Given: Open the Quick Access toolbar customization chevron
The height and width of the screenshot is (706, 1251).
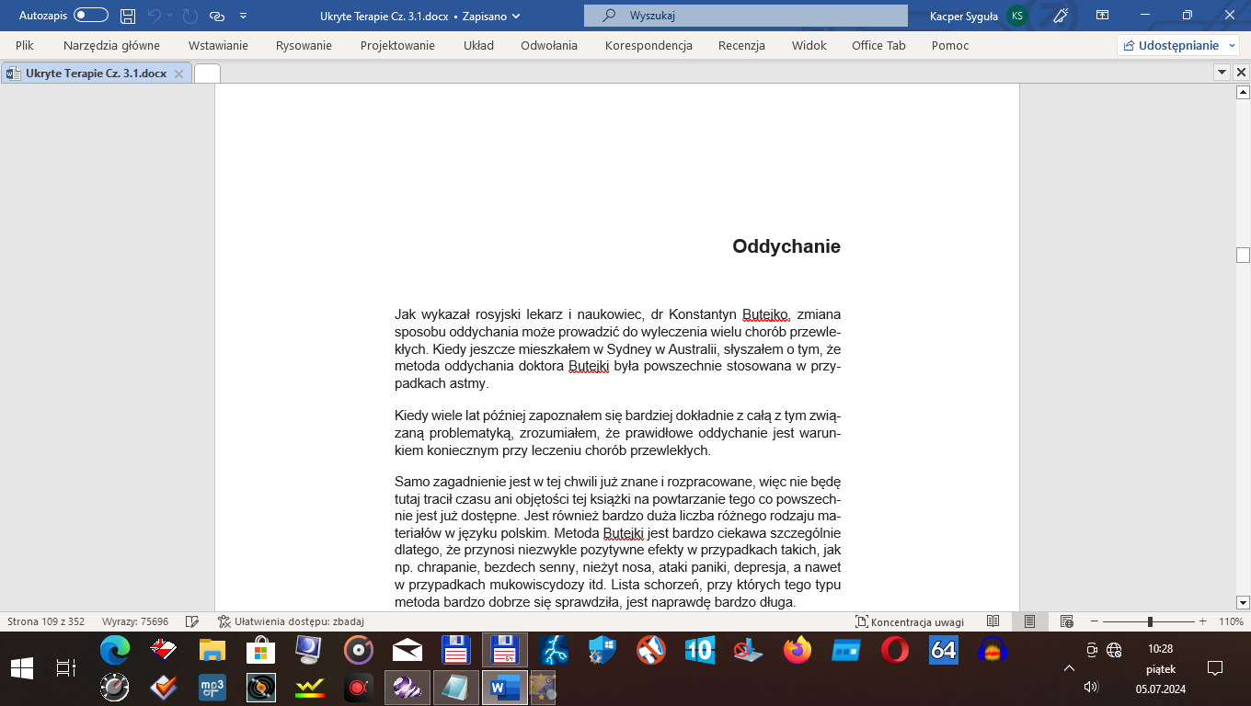Looking at the screenshot, I should pos(243,15).
